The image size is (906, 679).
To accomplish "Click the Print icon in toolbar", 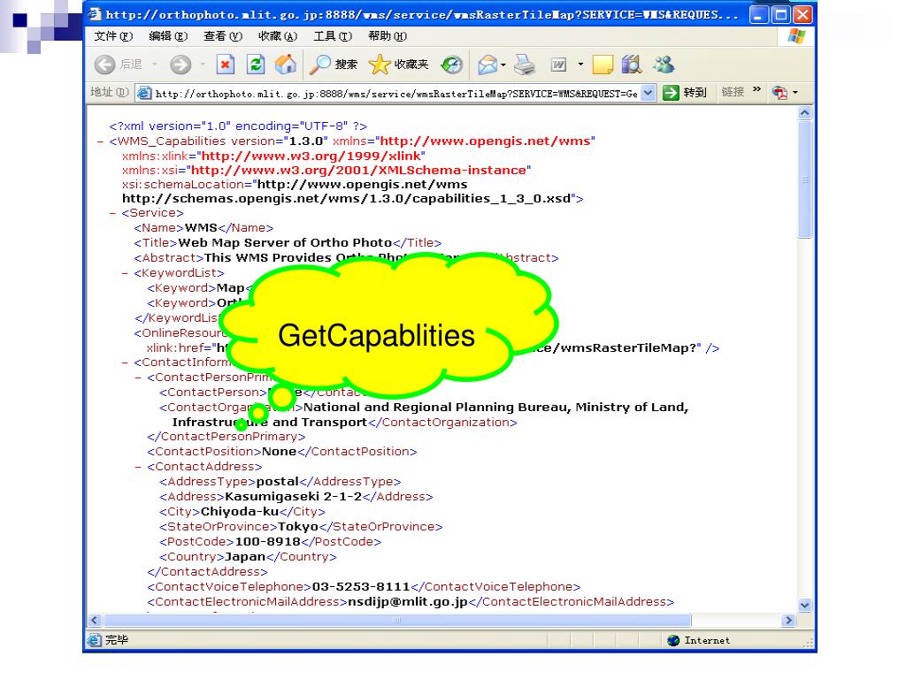I will tap(525, 65).
